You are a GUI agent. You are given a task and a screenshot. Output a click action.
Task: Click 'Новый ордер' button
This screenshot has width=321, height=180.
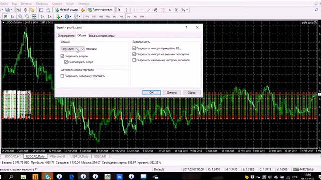click(67, 10)
